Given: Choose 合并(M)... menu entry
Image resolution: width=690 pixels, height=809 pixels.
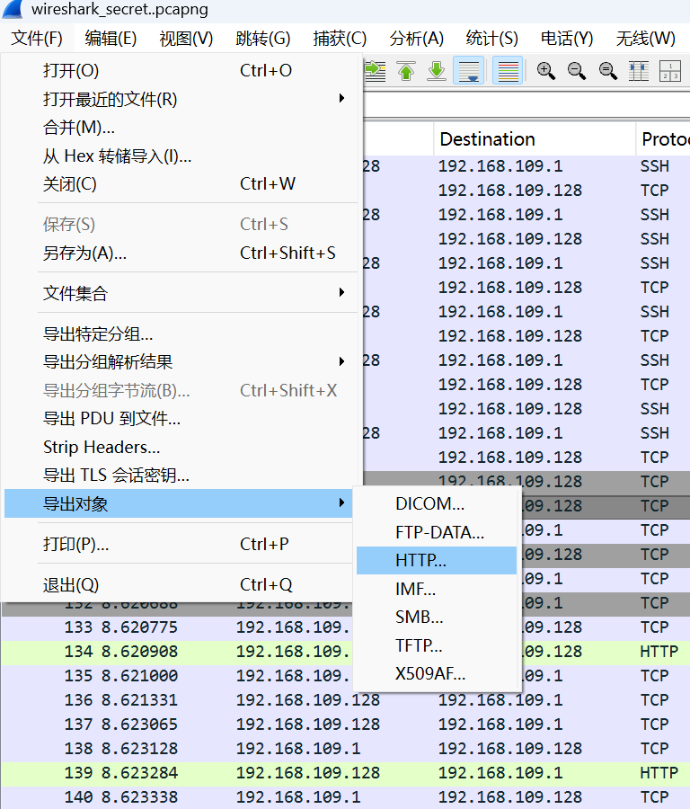Looking at the screenshot, I should [179, 128].
